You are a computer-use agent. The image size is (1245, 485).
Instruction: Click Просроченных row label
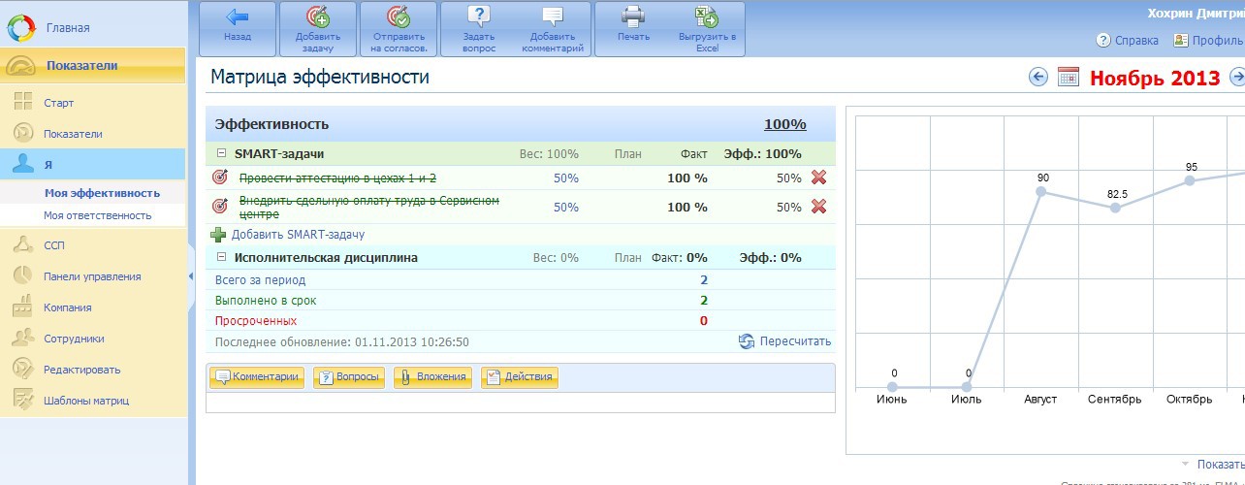tap(256, 321)
